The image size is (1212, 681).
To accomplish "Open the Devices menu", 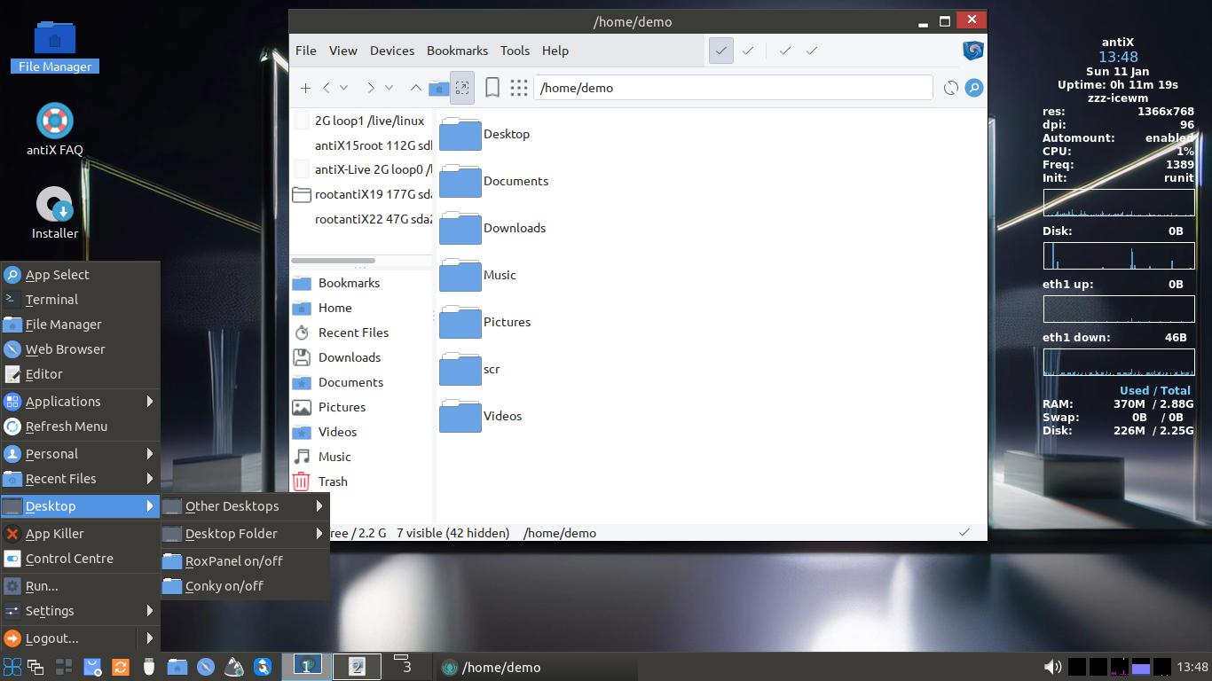I will pyautogui.click(x=391, y=51).
